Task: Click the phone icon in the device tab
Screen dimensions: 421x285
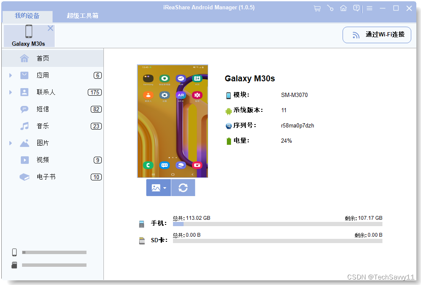Action: point(29,31)
